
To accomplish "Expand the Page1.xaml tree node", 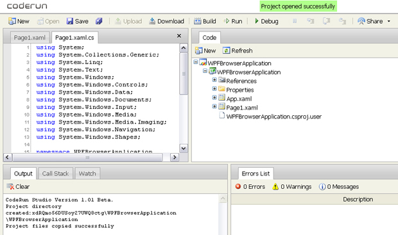I will (214, 106).
